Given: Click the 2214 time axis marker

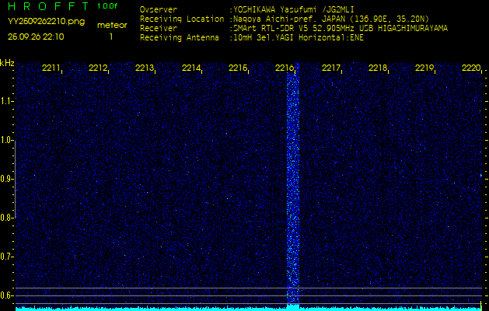Looking at the screenshot, I should 191,68.
